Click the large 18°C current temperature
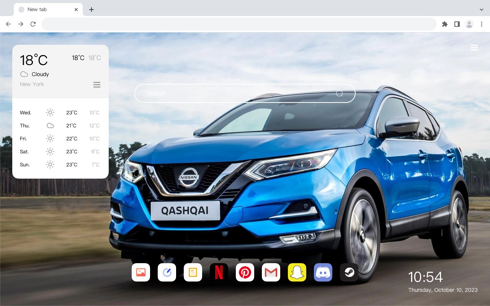Viewport: 490px width, 306px height. coord(34,60)
